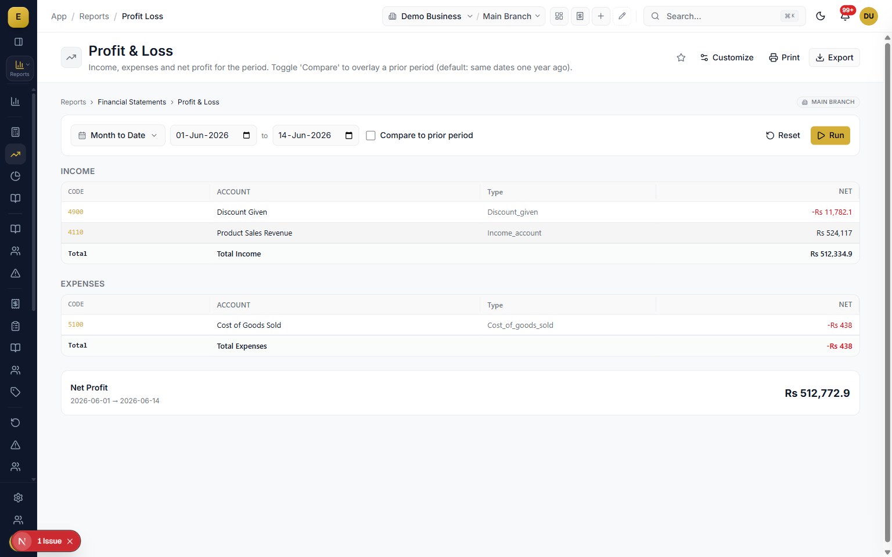Go to Reports in top breadcrumb
Screen dimensions: 892x557
(x=94, y=16)
